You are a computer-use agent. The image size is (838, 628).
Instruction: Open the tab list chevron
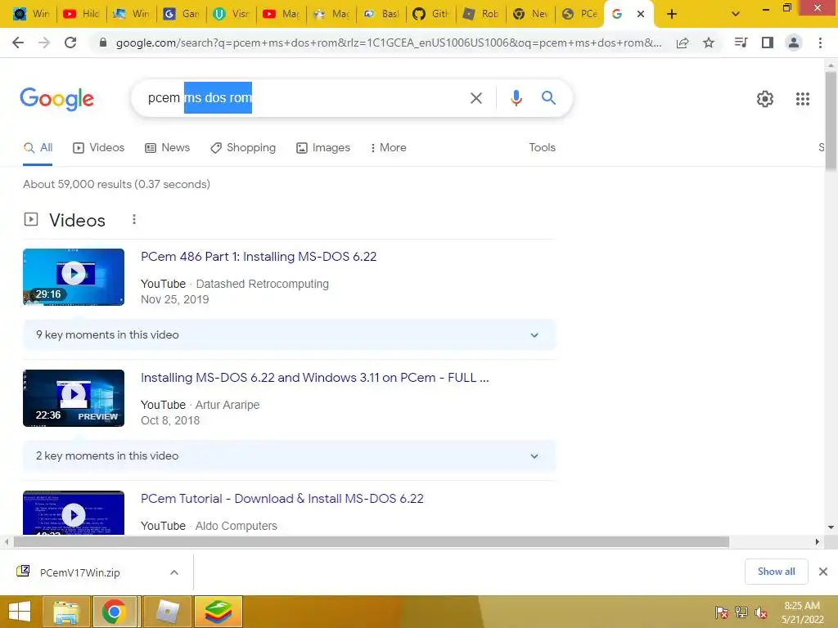[736, 14]
